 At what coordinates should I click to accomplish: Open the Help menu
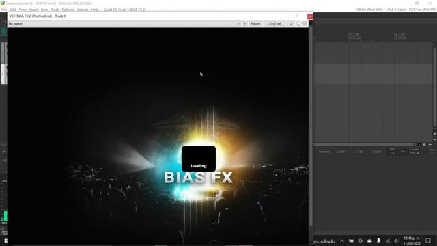95,10
